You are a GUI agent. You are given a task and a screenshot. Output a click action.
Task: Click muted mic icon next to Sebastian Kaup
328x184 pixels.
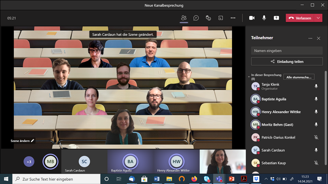(x=316, y=163)
